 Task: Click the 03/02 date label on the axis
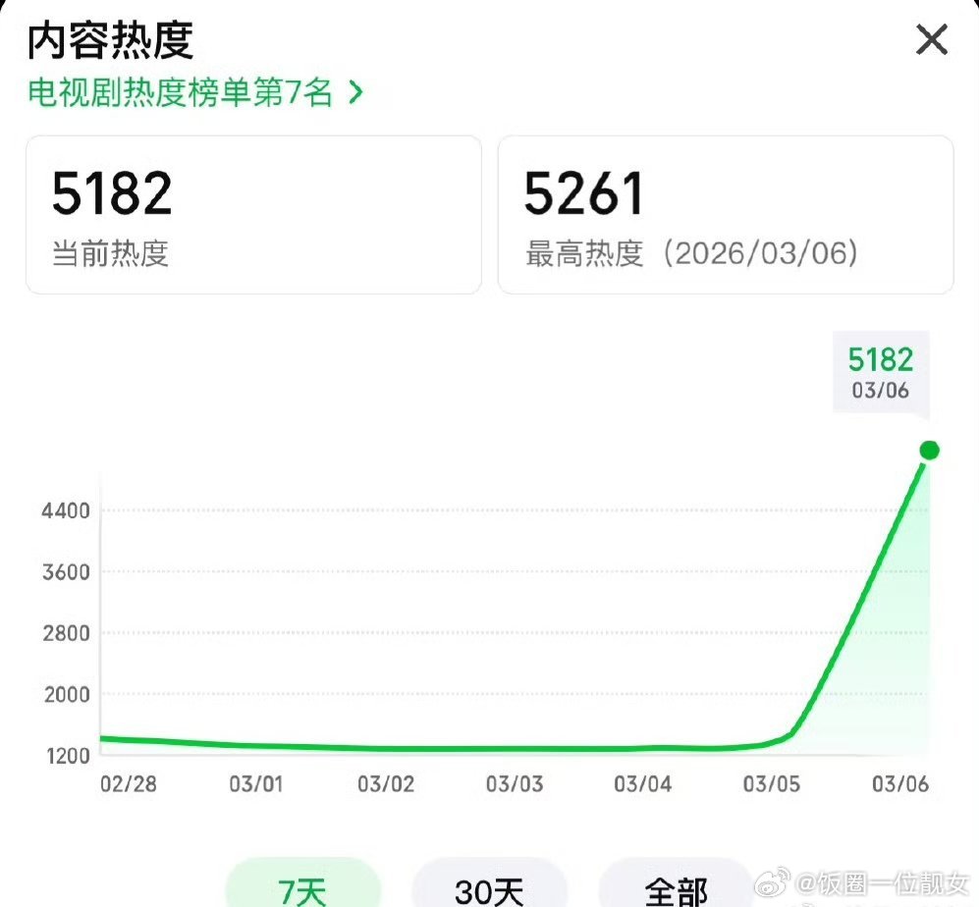tap(386, 784)
